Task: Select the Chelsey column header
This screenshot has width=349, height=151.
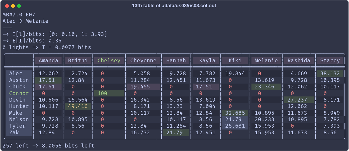Action: point(109,60)
